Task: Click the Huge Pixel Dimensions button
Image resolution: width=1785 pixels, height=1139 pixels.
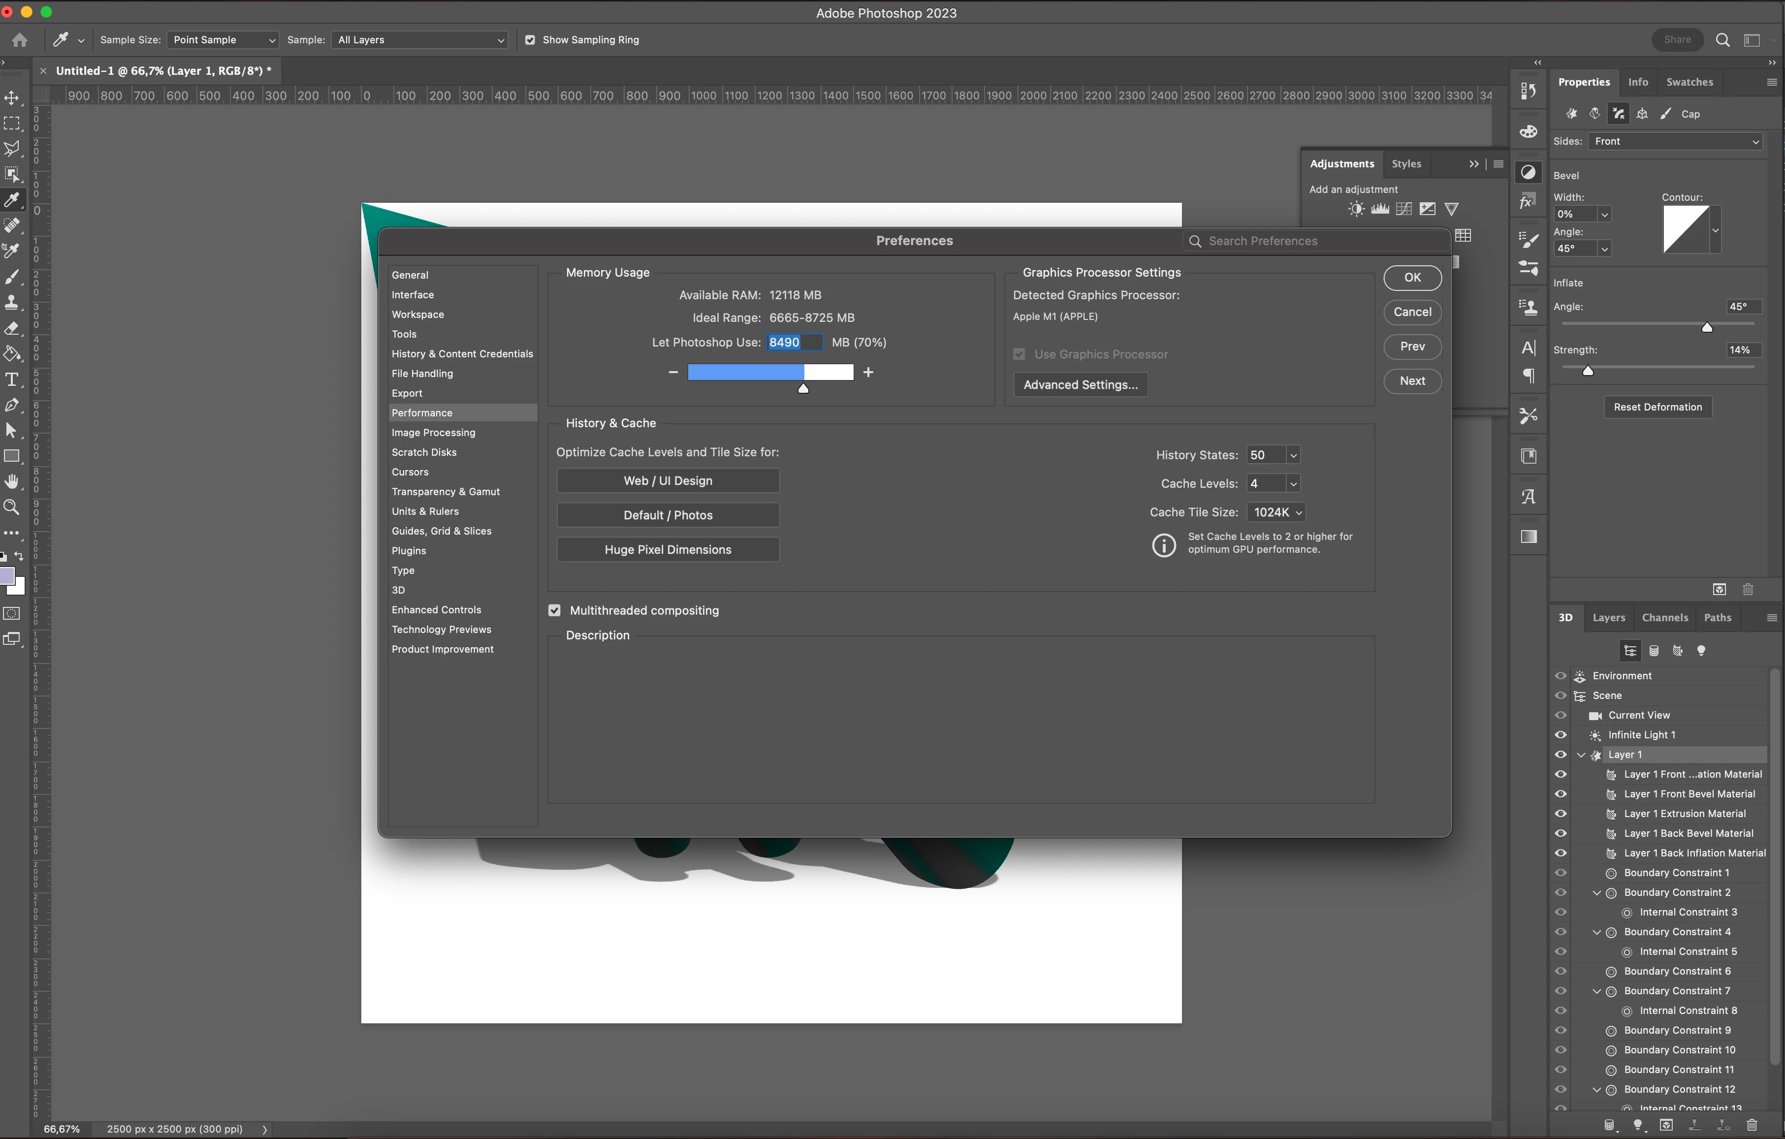Action: pos(667,550)
